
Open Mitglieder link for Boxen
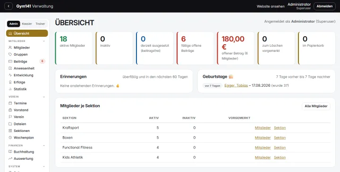click(x=263, y=138)
